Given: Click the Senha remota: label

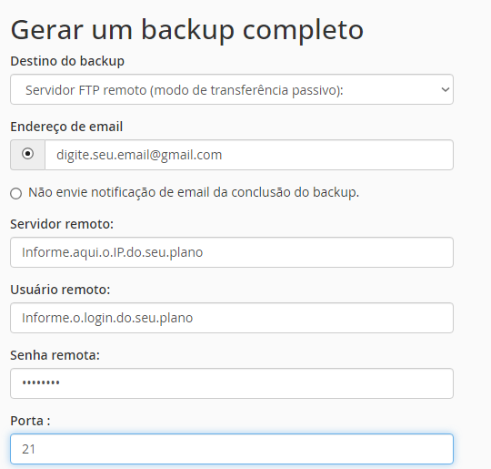Looking at the screenshot, I should click(55, 355).
